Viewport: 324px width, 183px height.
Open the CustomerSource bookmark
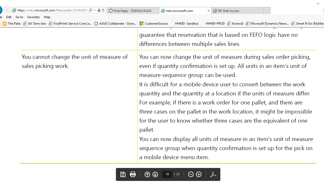154,24
